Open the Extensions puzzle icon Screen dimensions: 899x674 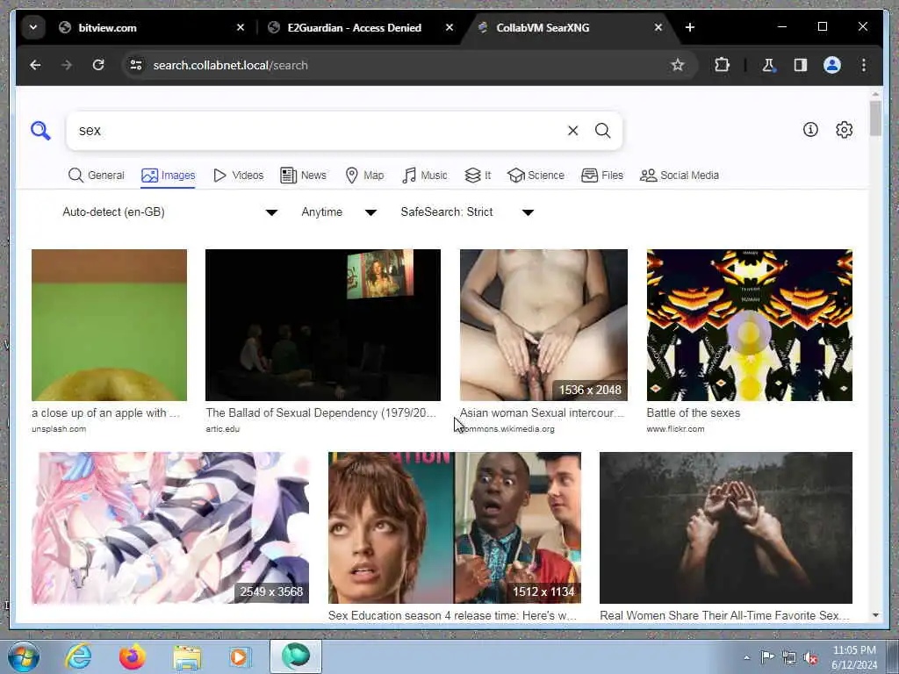click(x=722, y=65)
